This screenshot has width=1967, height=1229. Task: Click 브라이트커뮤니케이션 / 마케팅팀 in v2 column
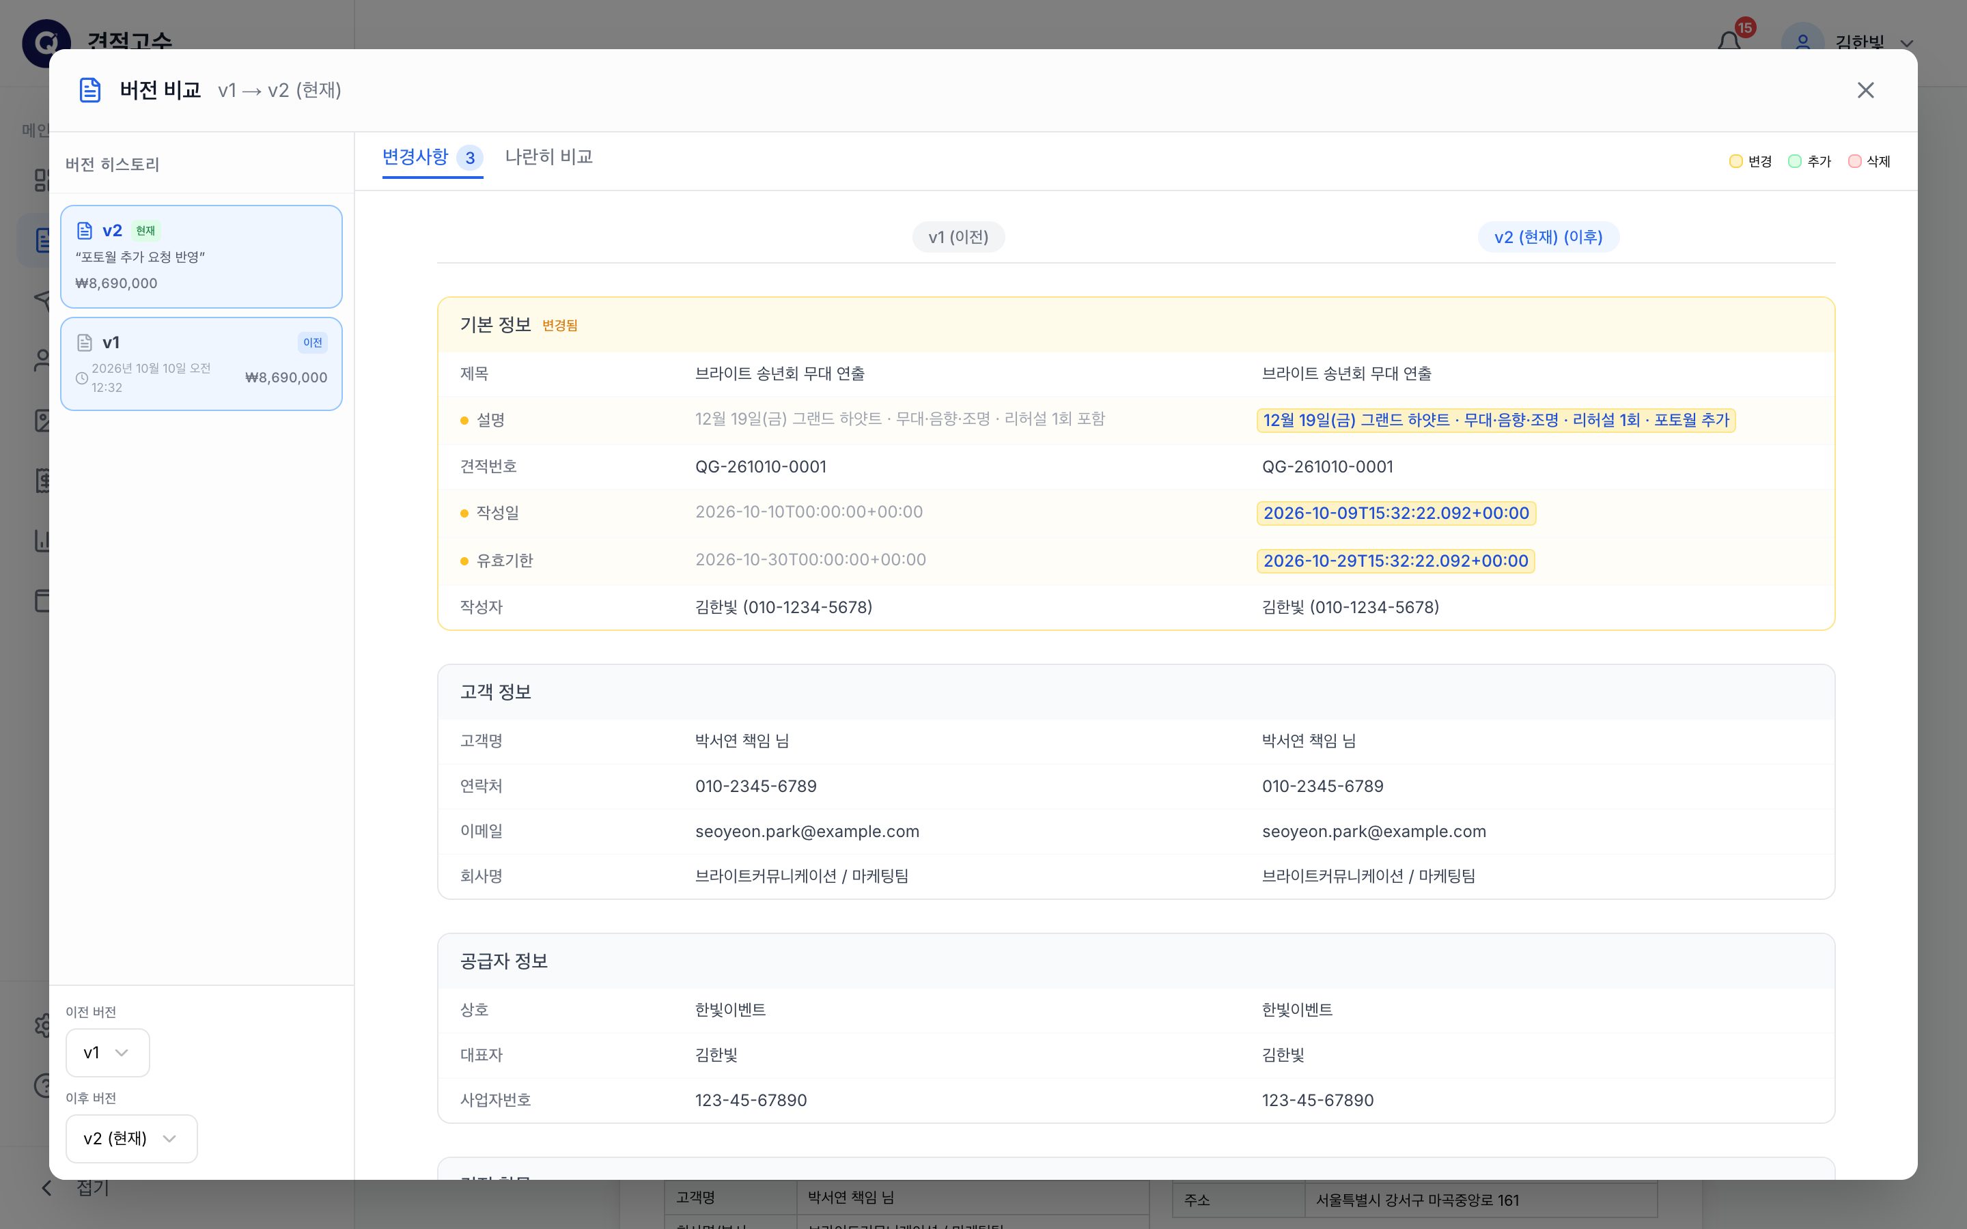pos(1369,876)
